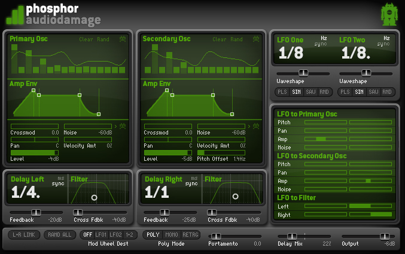Set Mod Wheel Dest to LFO2

point(115,235)
